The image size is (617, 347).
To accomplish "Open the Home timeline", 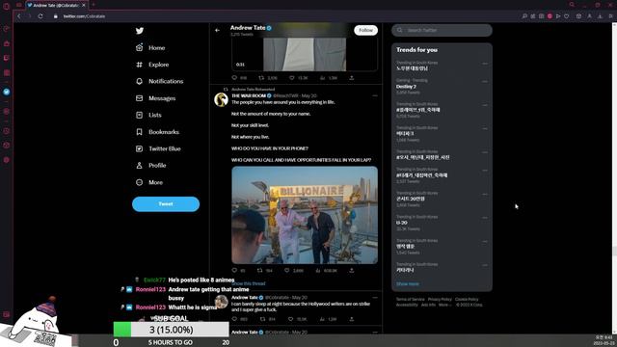I will tap(150, 47).
